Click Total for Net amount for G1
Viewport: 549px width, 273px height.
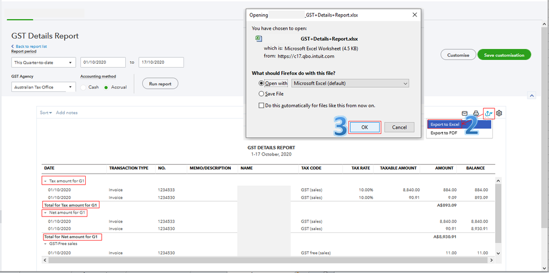click(x=72, y=237)
